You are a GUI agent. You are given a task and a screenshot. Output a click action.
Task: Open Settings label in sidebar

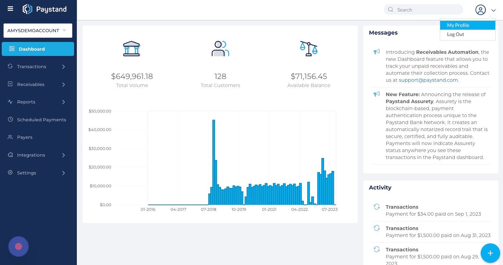click(27, 173)
